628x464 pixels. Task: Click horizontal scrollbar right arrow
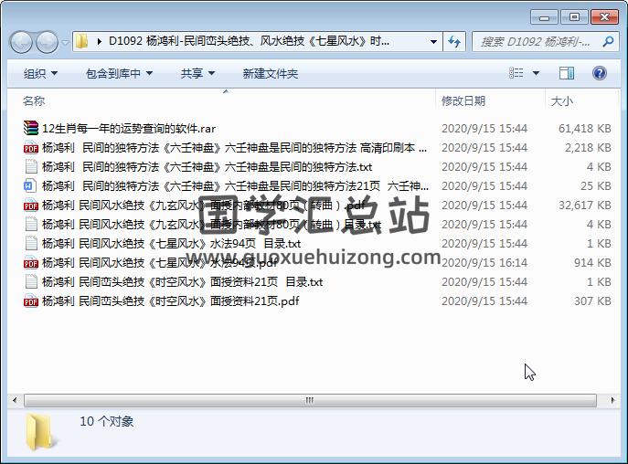[612, 400]
